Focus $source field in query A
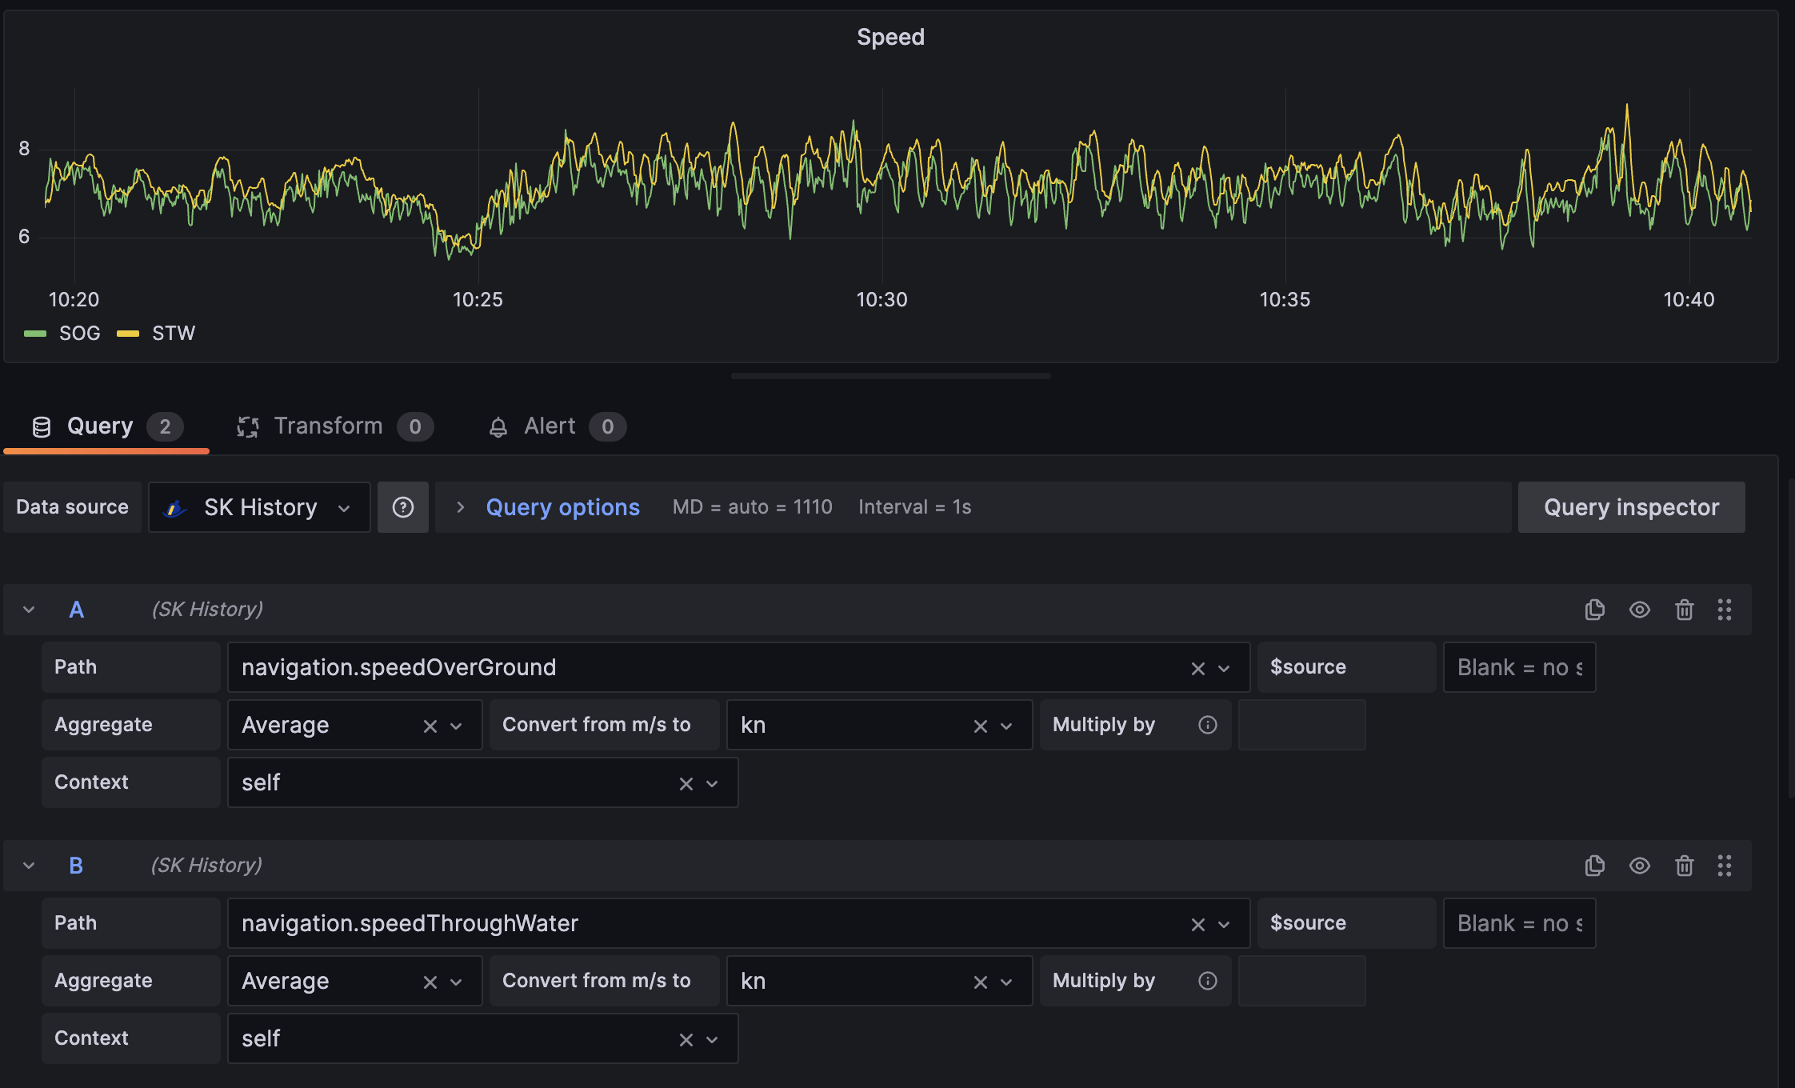Screen dimensions: 1795x1088 1519,667
